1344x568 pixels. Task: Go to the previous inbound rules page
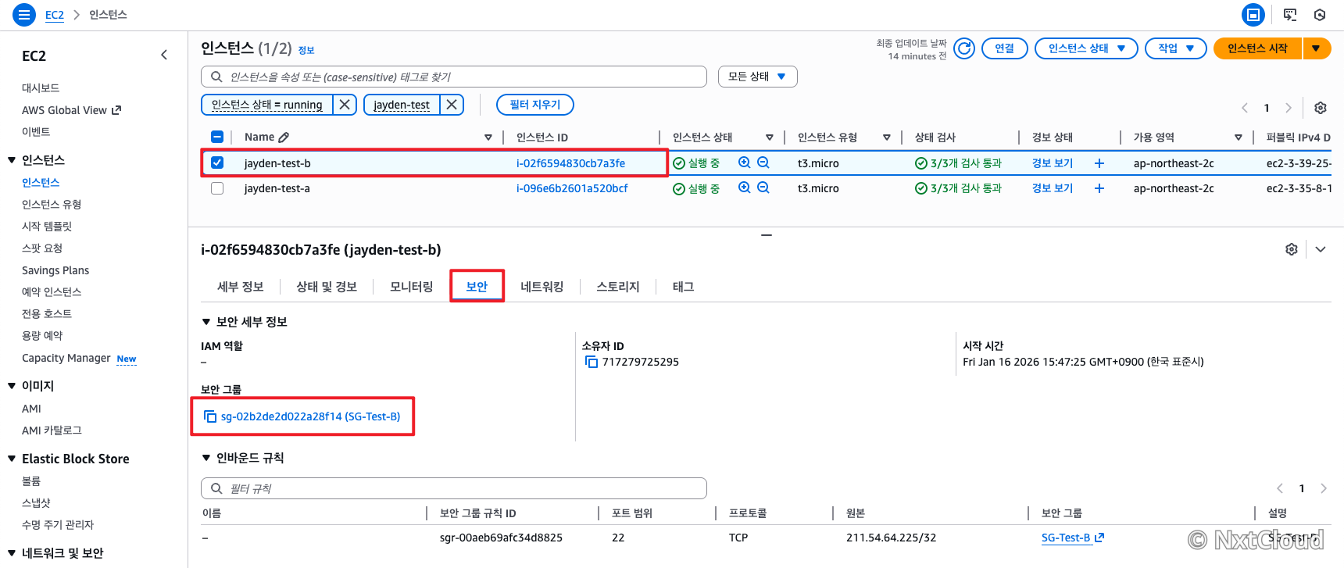(1280, 488)
